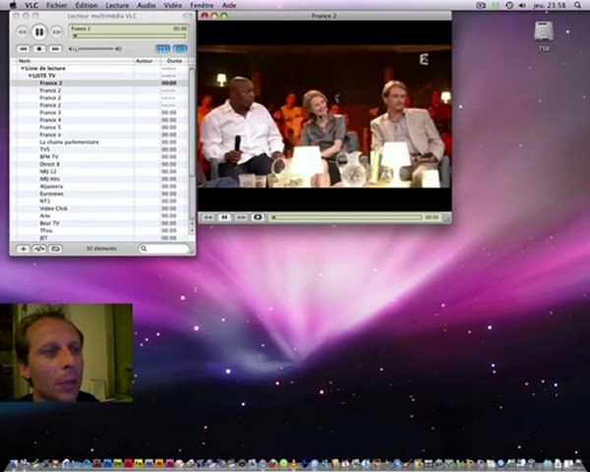Viewport: 590px width, 472px height.
Task: Collapse the 'LISTE TV' tree node
Action: tap(30, 76)
